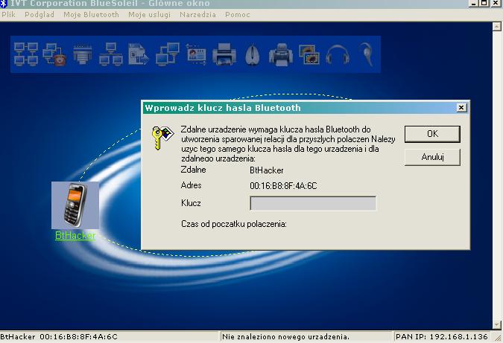Cancel pairing with the Anuluj button
Viewport: 503px width, 343px height.
click(x=432, y=157)
